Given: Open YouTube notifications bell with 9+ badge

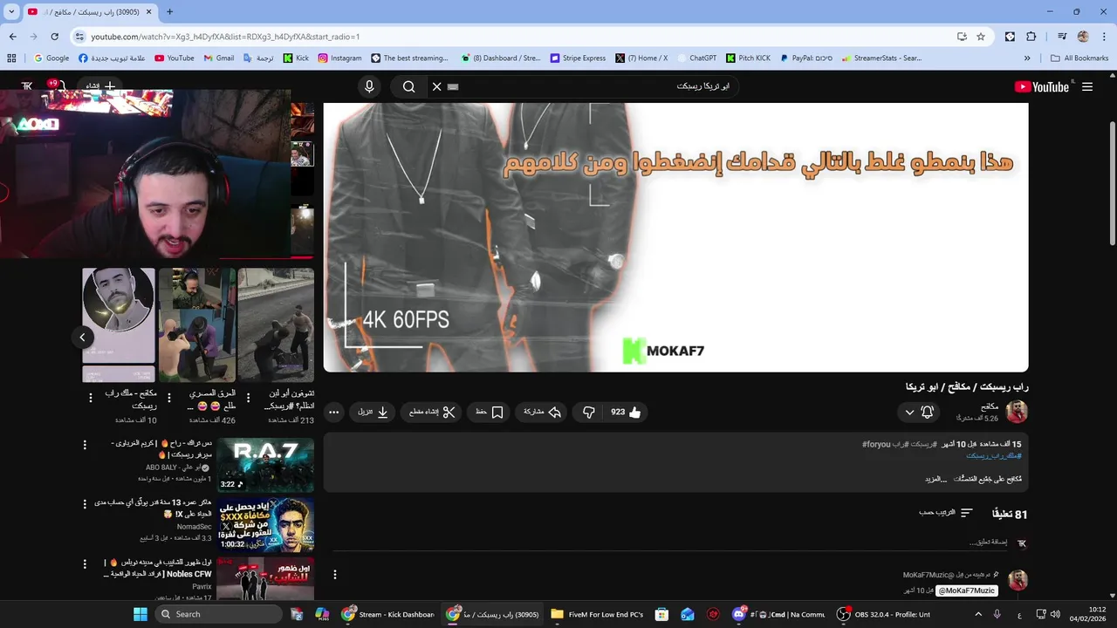Looking at the screenshot, I should tap(58, 86).
